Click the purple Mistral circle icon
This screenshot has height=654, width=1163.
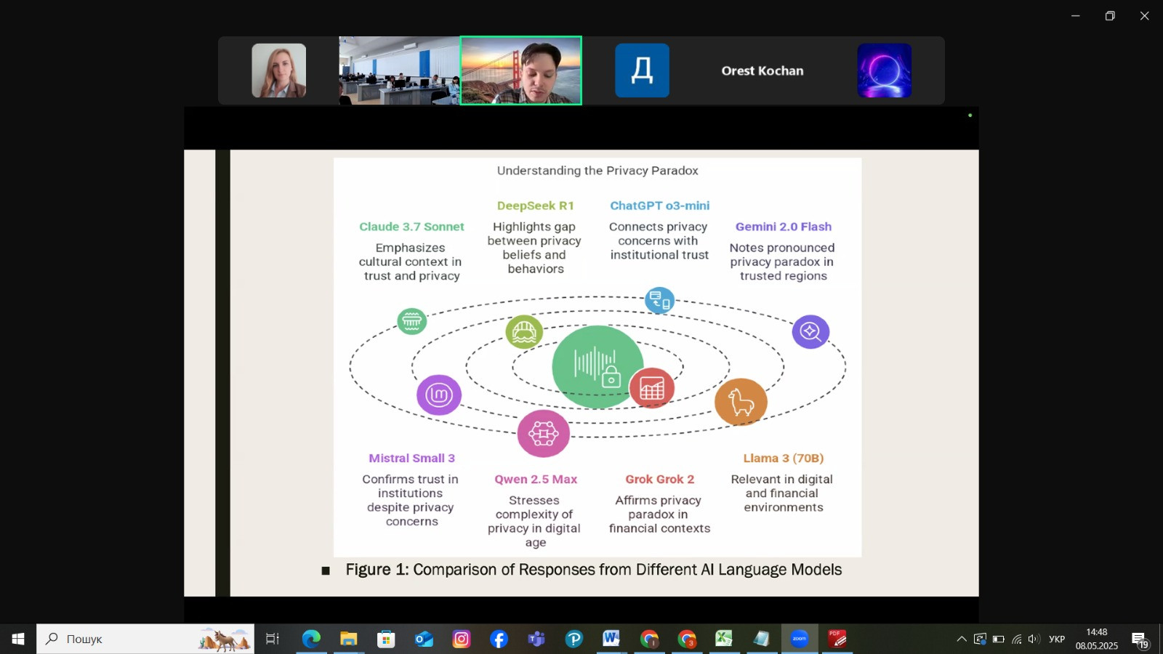point(439,395)
